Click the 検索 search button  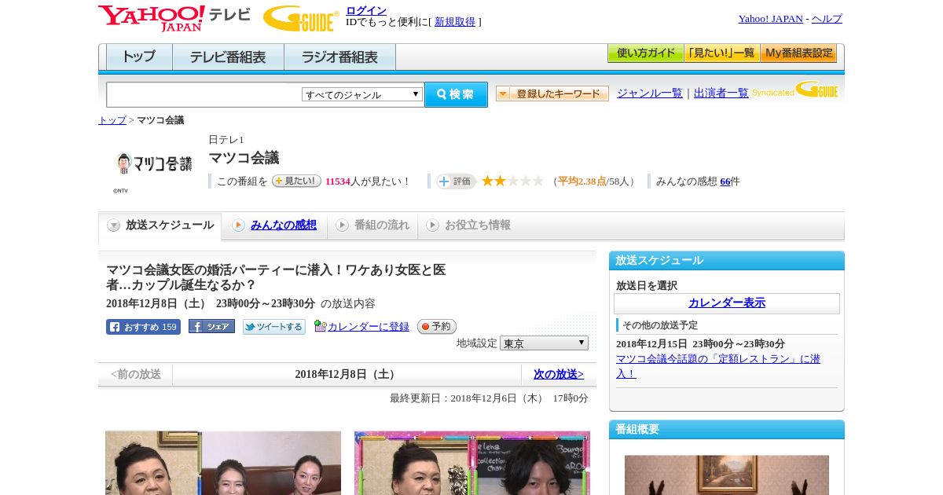tap(456, 94)
